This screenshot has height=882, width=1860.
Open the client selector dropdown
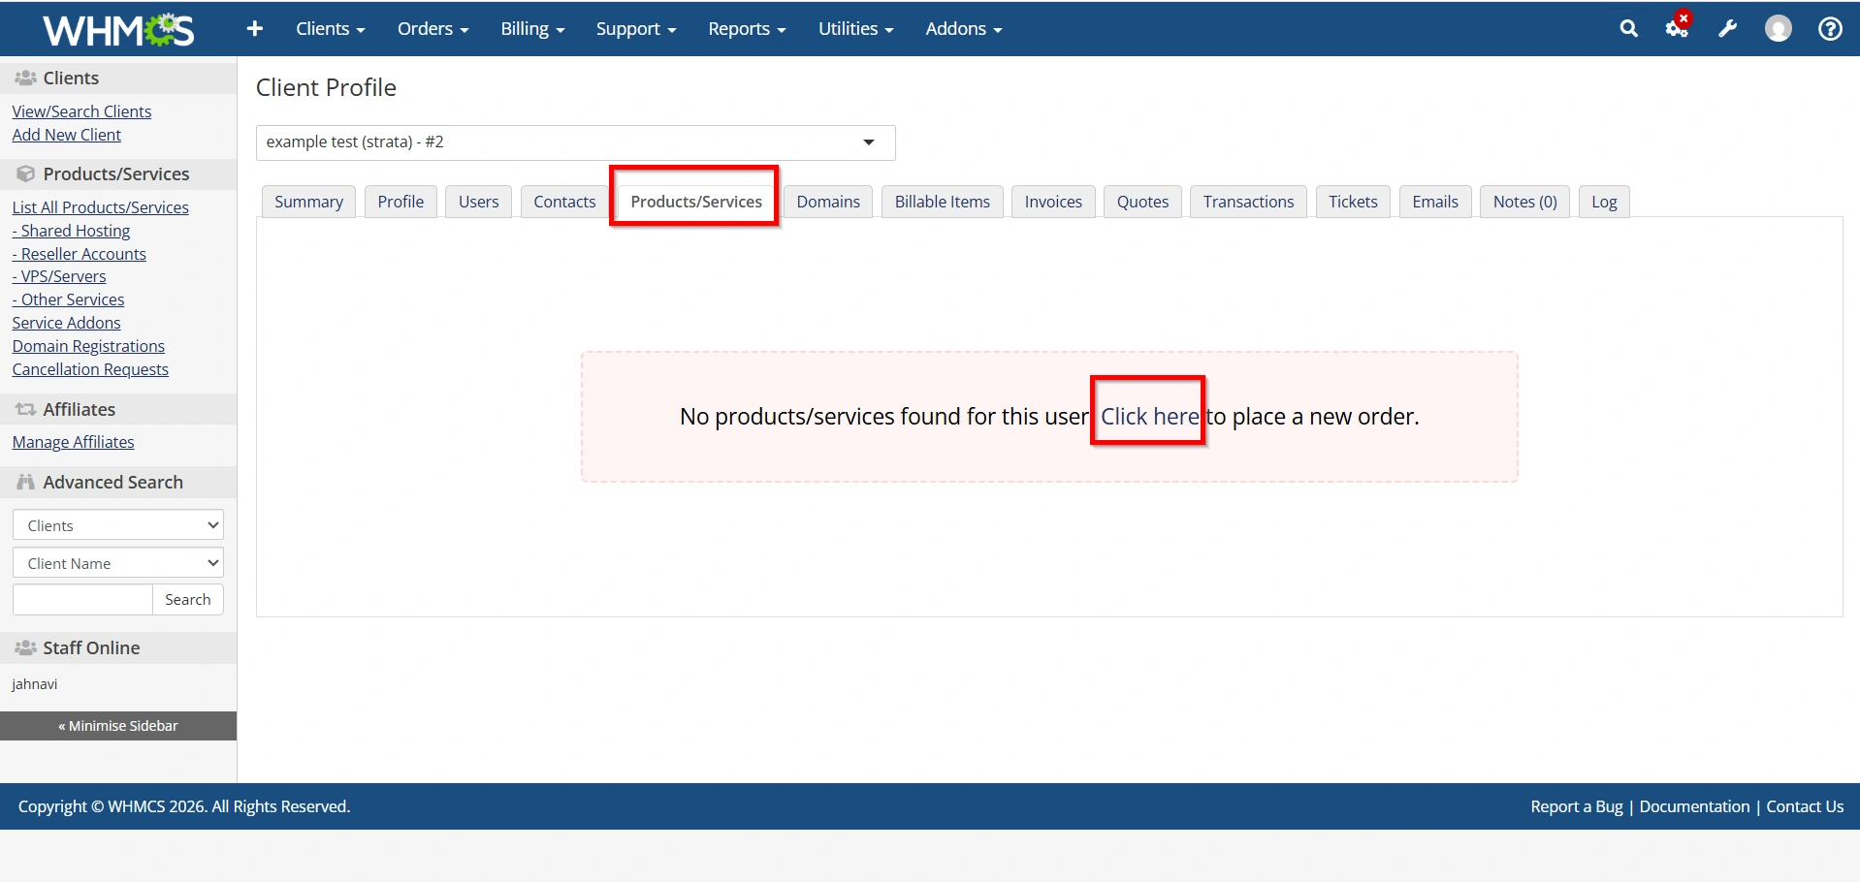point(575,142)
